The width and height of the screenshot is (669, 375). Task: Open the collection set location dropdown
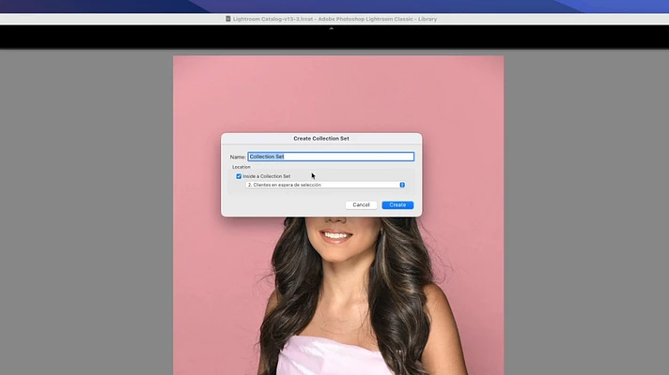point(325,185)
